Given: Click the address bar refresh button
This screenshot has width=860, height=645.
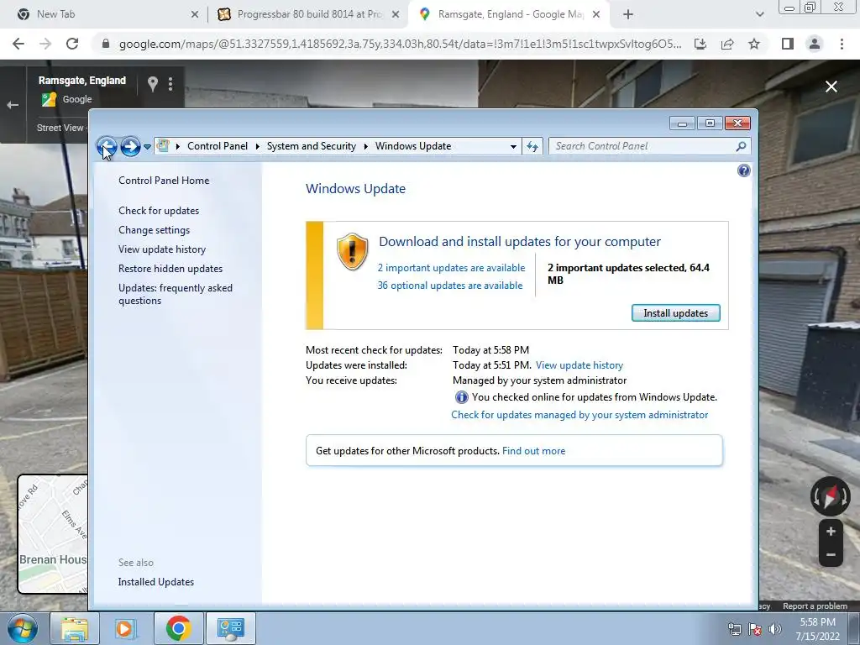Looking at the screenshot, I should 532,146.
